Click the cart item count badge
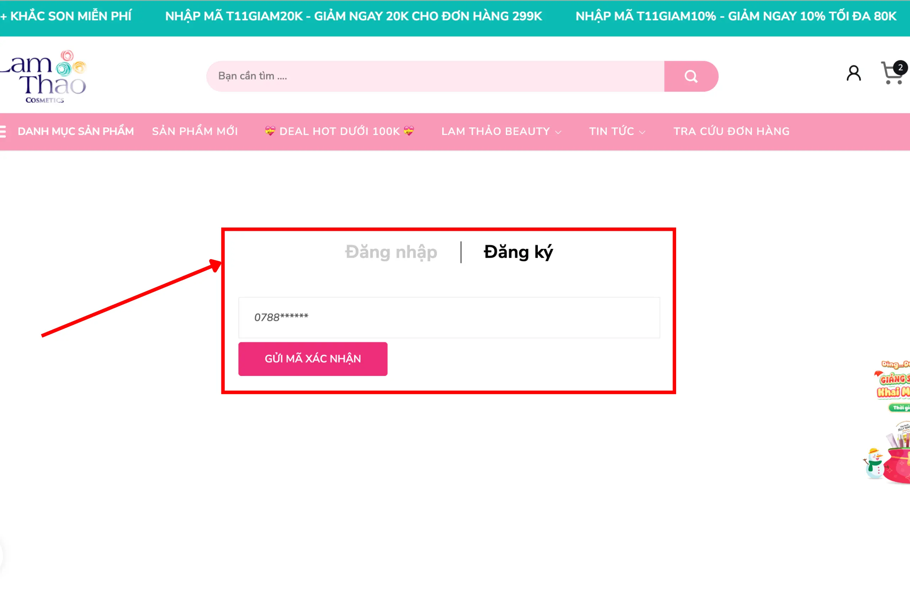Screen dimensions: 910x606 pyautogui.click(x=900, y=68)
